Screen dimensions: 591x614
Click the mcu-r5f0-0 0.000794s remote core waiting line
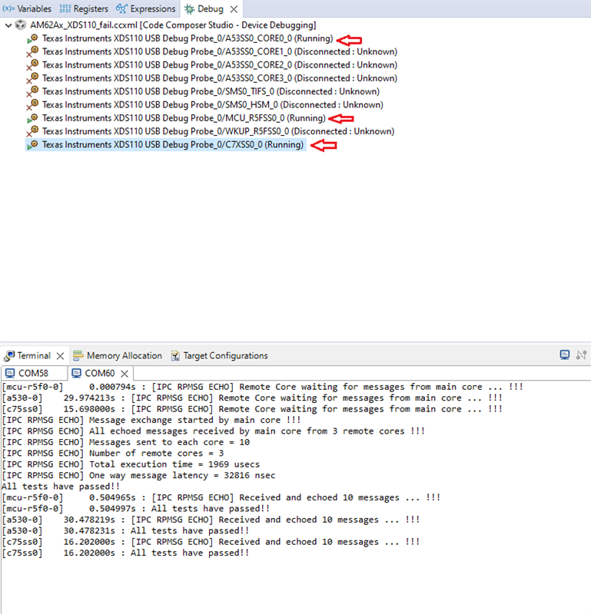(x=262, y=387)
